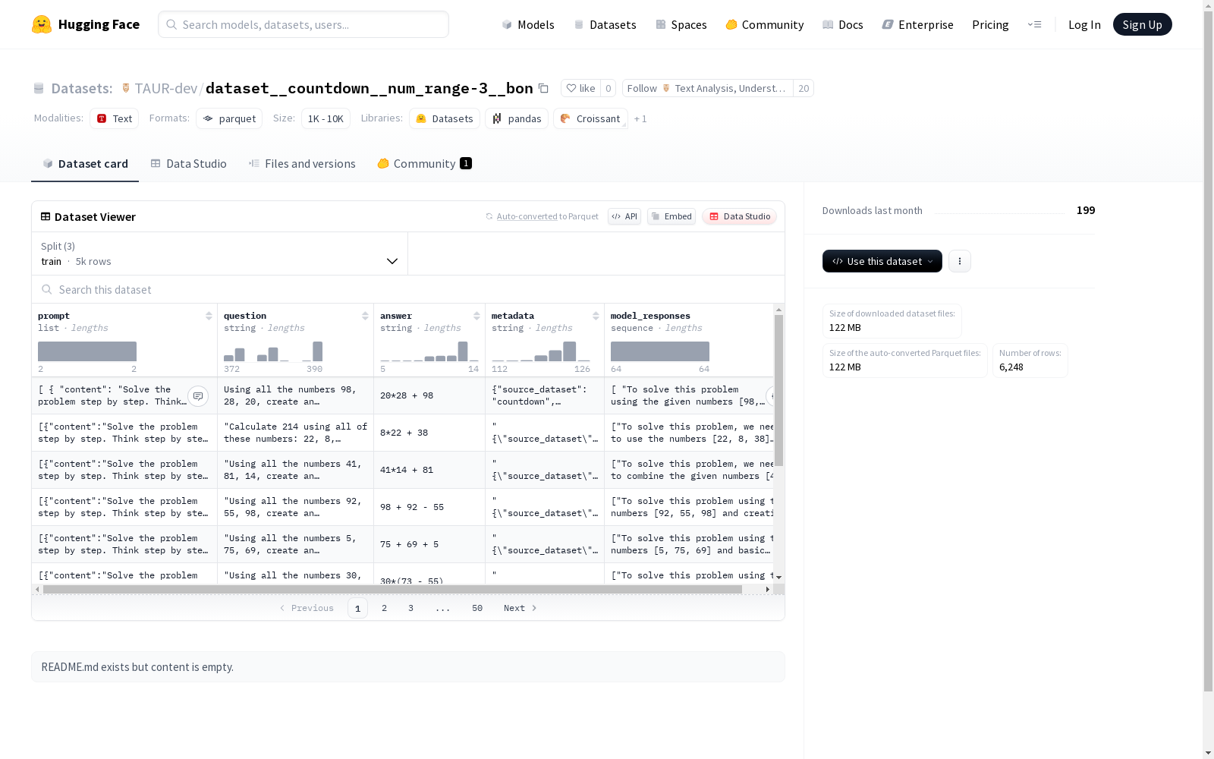Sort by the metadata column
1214x759 pixels.
596,316
